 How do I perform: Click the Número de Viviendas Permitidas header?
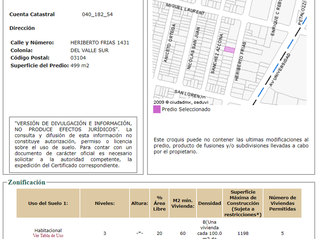click(282, 203)
